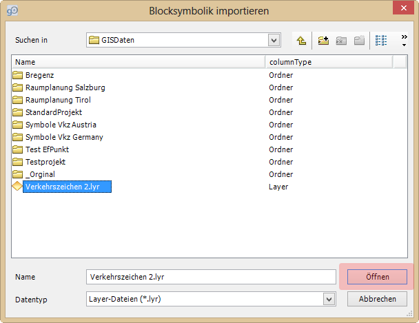Select Symbole Vkz Germany entry
The image size is (419, 323).
(64, 137)
